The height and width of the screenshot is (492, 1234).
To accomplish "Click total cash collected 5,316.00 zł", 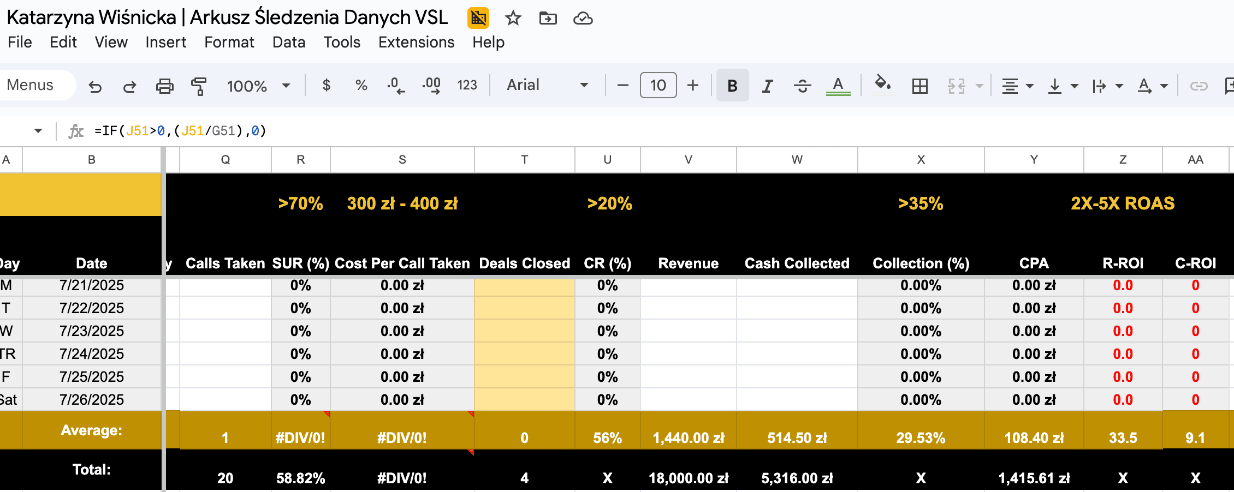I will point(797,478).
